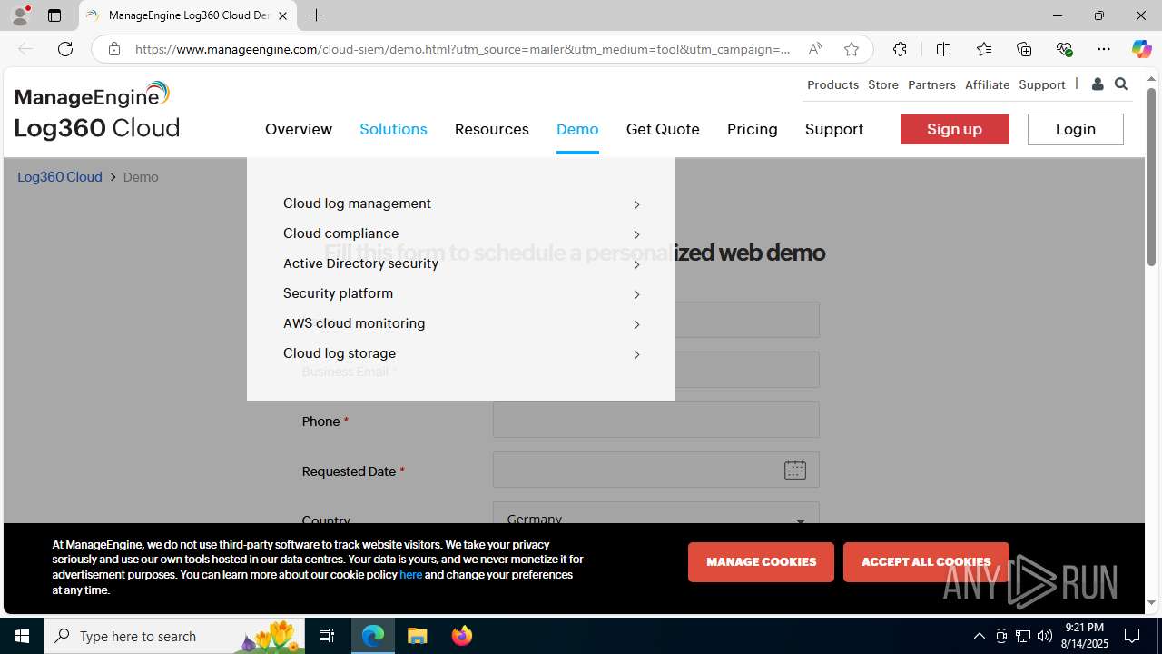The width and height of the screenshot is (1162, 654).
Task: Open the Partners link
Action: [x=931, y=84]
